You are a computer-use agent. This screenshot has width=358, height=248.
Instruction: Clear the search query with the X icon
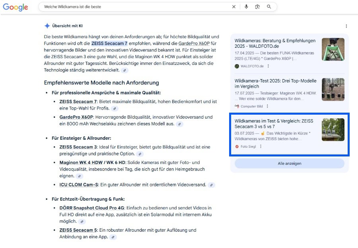coord(234,7)
